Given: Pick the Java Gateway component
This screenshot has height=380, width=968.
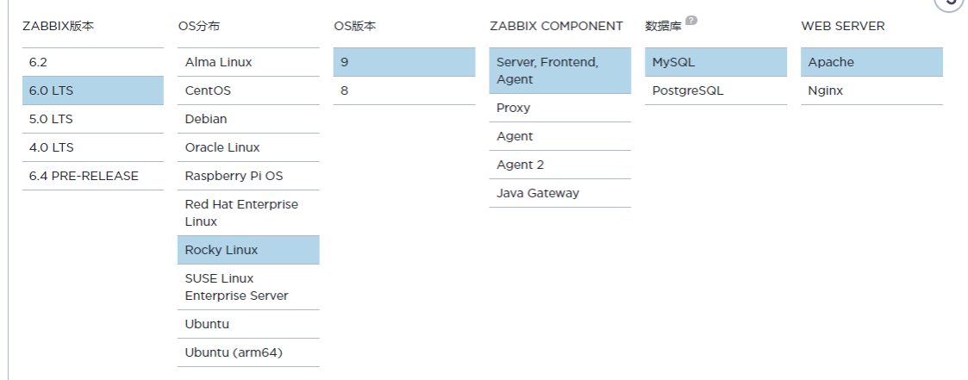Looking at the screenshot, I should point(559,193).
